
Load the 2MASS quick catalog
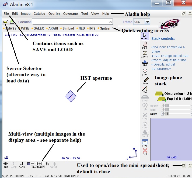click(x=10, y=28)
